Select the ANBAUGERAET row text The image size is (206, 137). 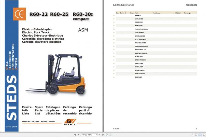(x=140, y=74)
